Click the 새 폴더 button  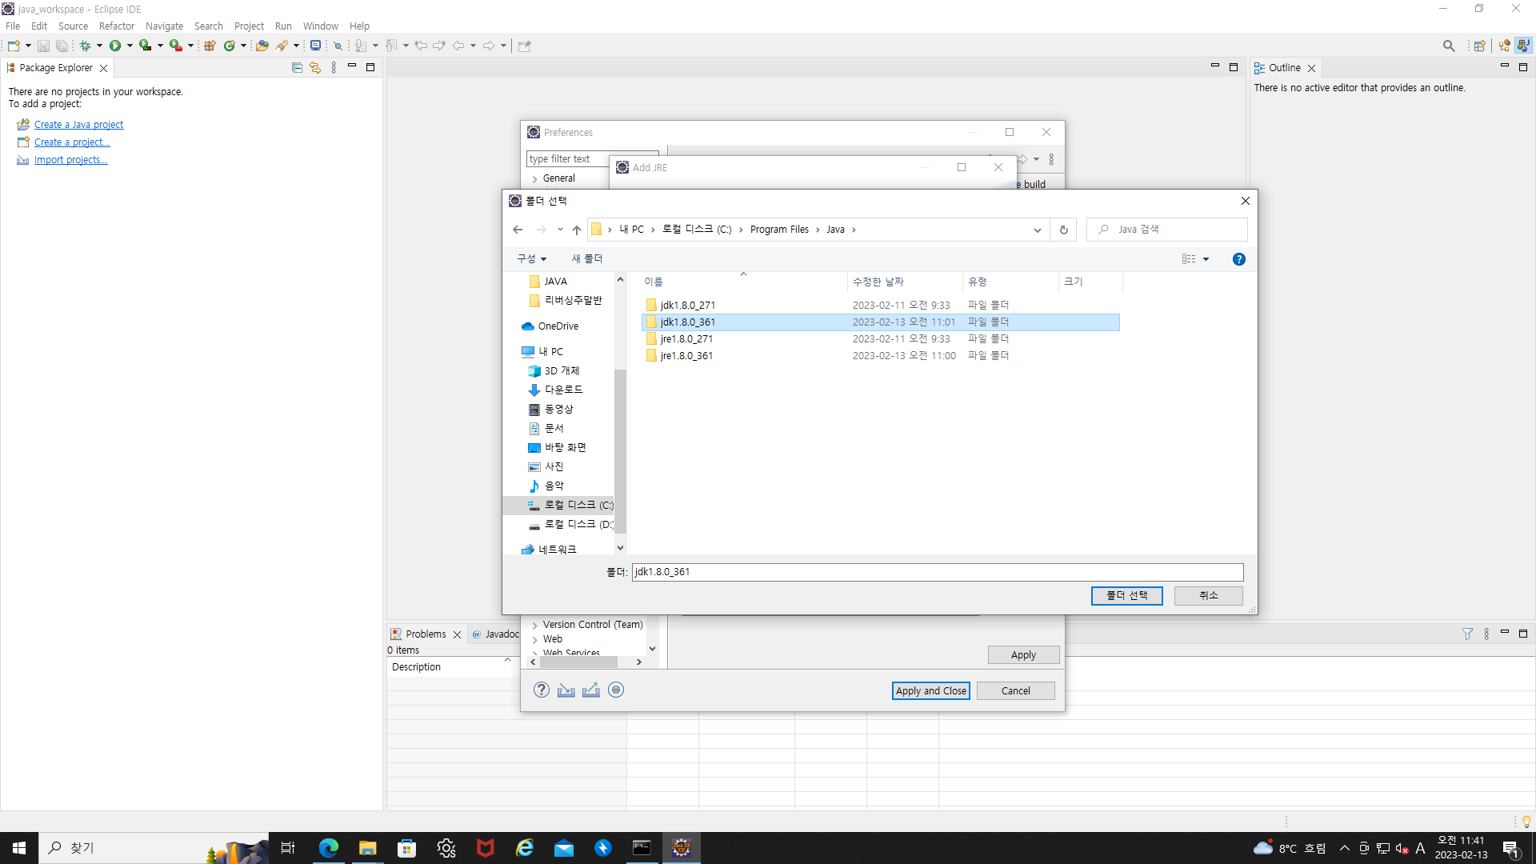[x=587, y=258]
